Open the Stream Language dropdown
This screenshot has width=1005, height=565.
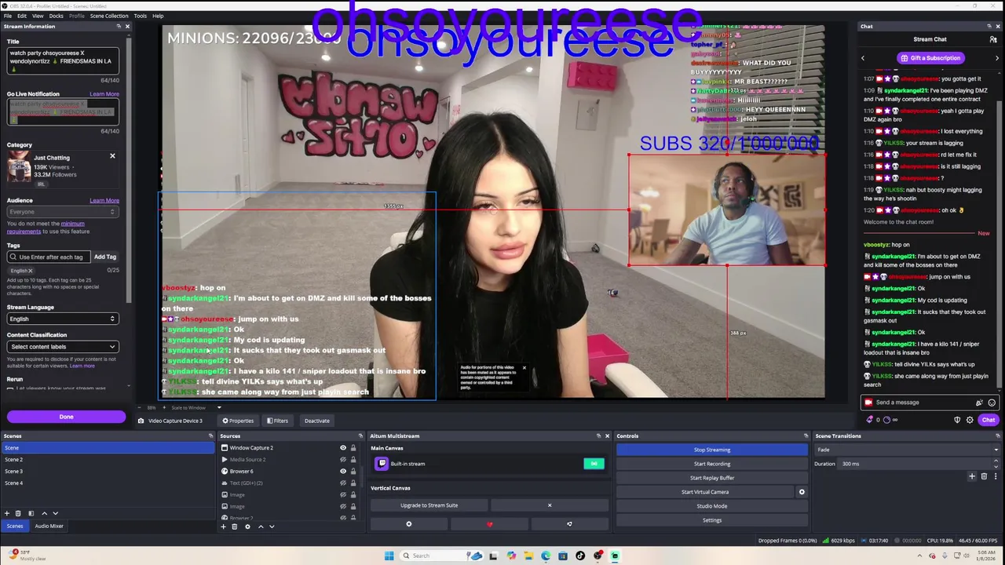63,319
